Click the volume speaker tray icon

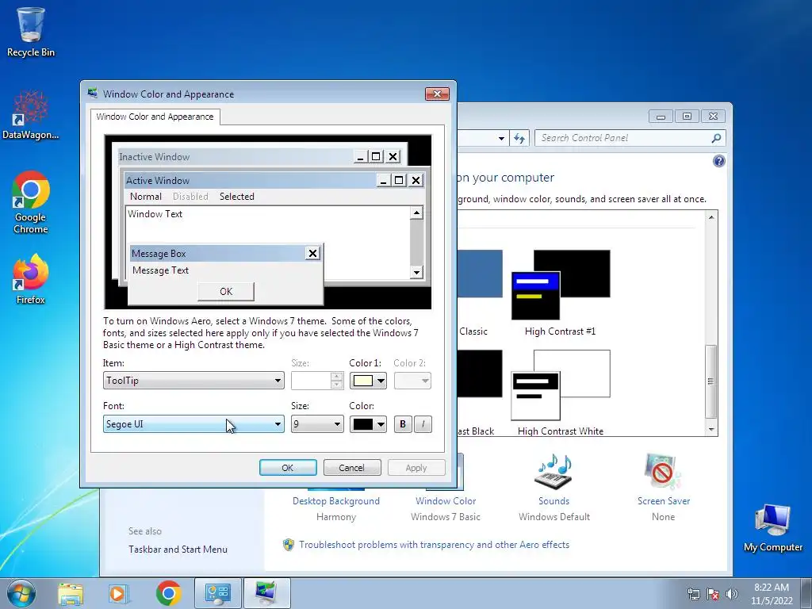[x=731, y=594]
